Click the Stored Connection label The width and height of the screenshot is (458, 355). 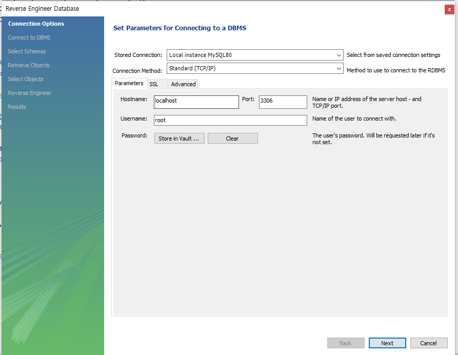click(x=138, y=55)
